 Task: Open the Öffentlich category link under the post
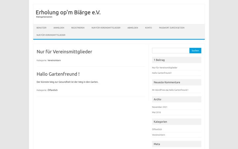[53, 90]
